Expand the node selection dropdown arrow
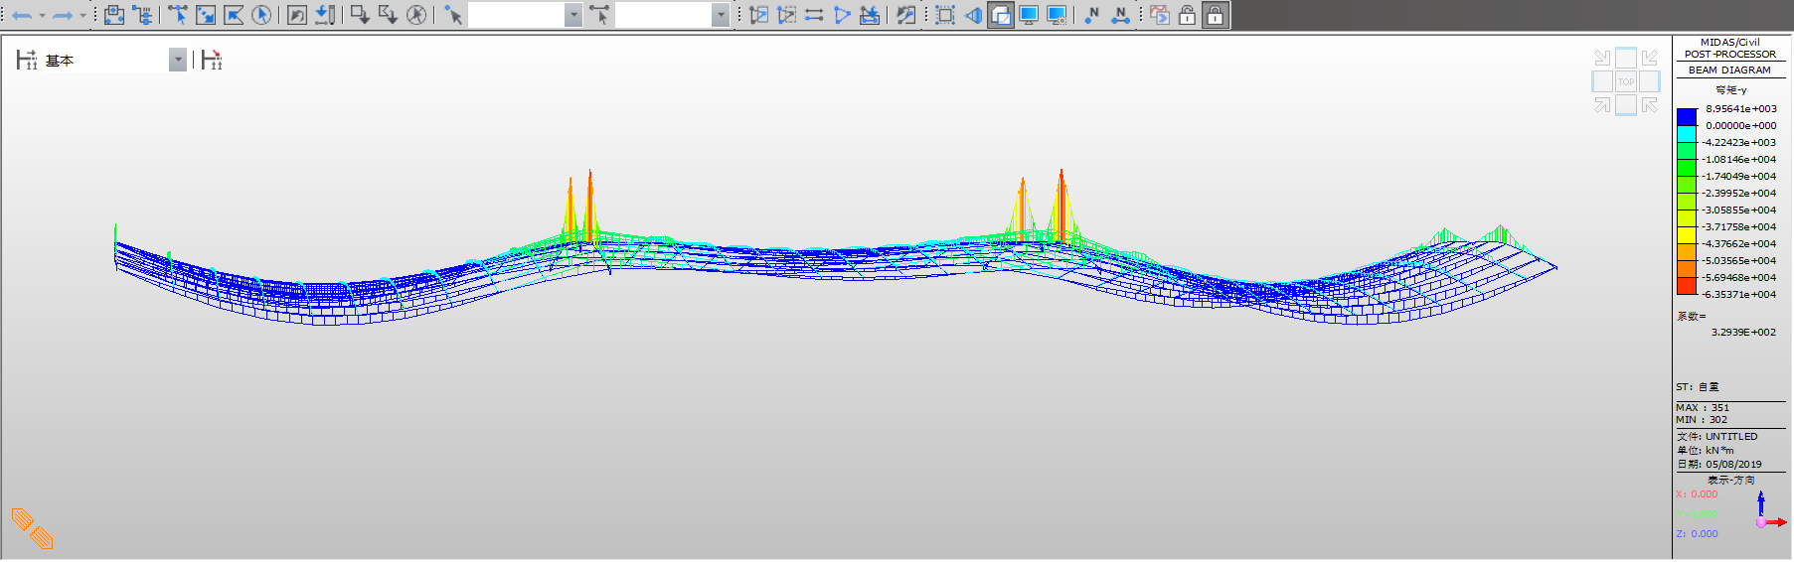1794x562 pixels. [573, 15]
